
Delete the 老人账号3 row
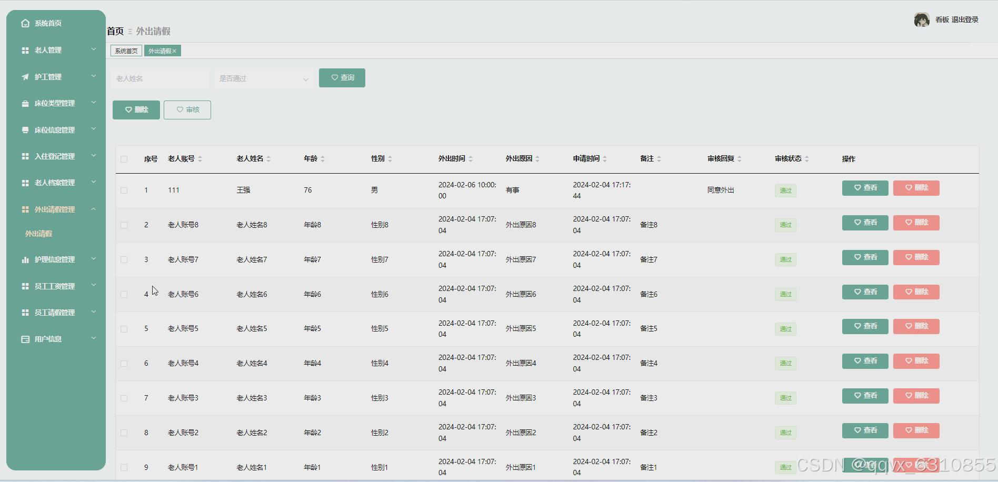pos(916,396)
